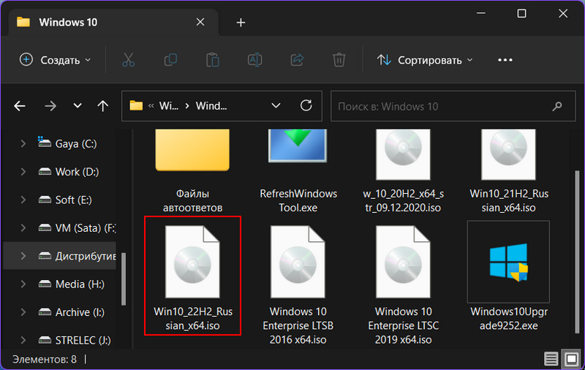
Task: Add a new tab with plus
Action: pos(241,23)
